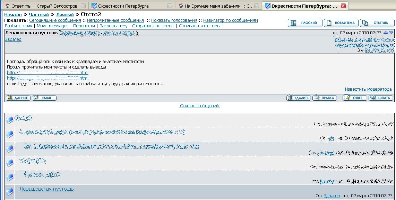Click the Плоский view button
The height and width of the screenshot is (200, 396).
[305, 23]
